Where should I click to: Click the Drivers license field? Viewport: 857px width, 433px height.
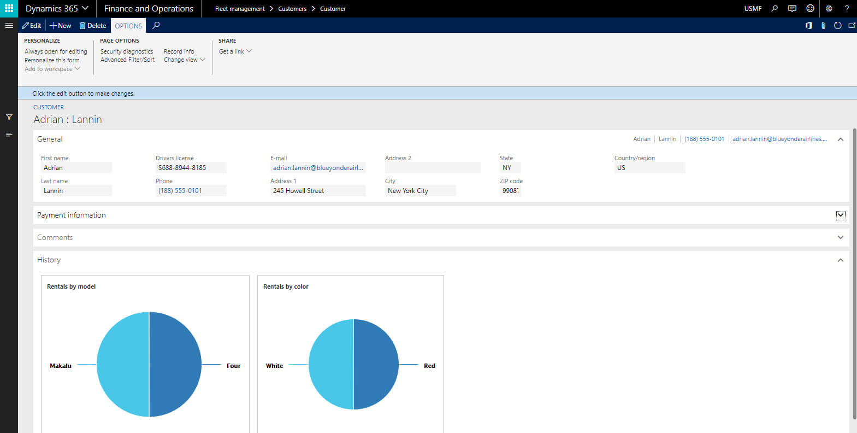point(191,168)
